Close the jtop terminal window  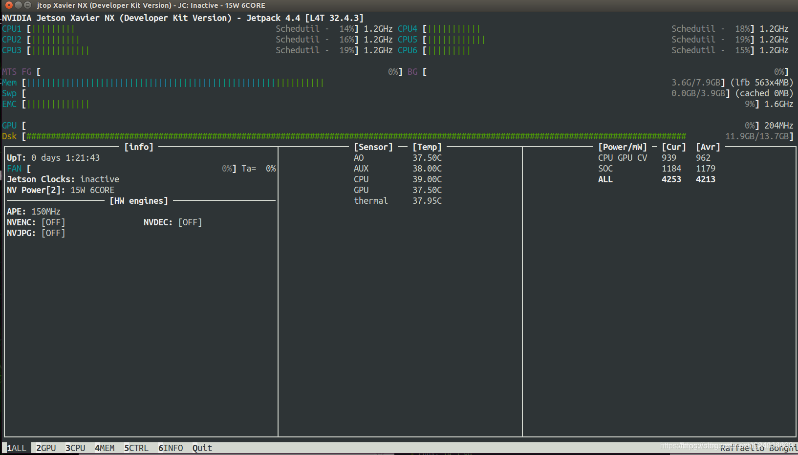pyautogui.click(x=9, y=5)
